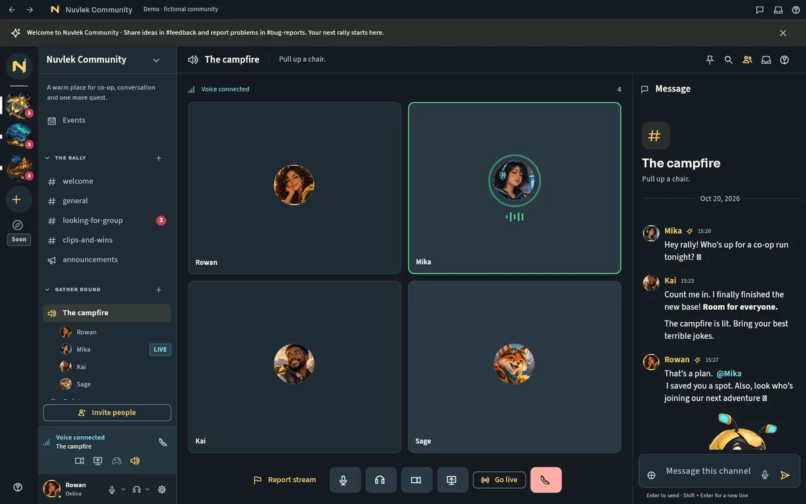Click the Invite people button

tap(107, 413)
